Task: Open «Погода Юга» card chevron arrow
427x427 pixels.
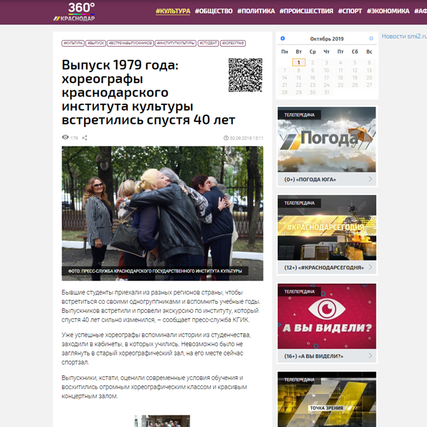Action: click(370, 179)
